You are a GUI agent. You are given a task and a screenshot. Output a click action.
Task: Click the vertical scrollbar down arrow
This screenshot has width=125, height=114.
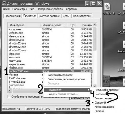pyautogui.click(x=95, y=86)
